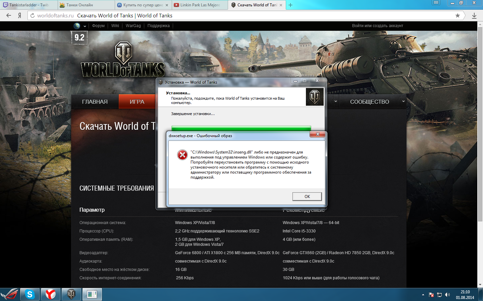This screenshot has width=483, height=301.
Task: Click the red error icon in the dialog
Action: pyautogui.click(x=182, y=155)
